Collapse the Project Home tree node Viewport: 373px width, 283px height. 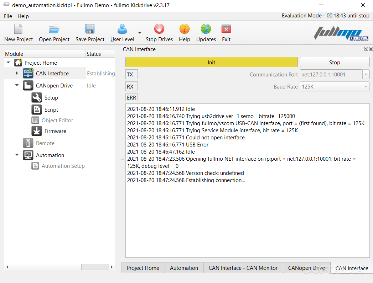pyautogui.click(x=9, y=63)
